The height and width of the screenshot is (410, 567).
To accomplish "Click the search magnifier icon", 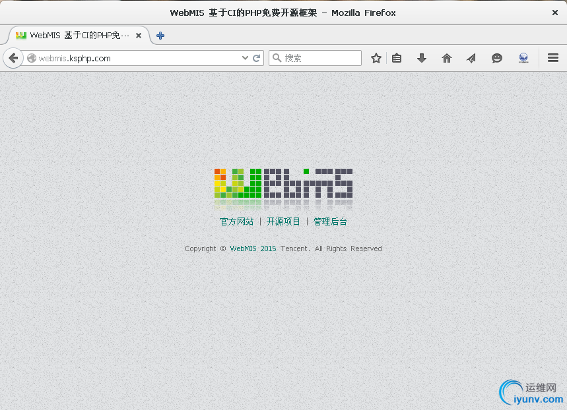I will (277, 58).
